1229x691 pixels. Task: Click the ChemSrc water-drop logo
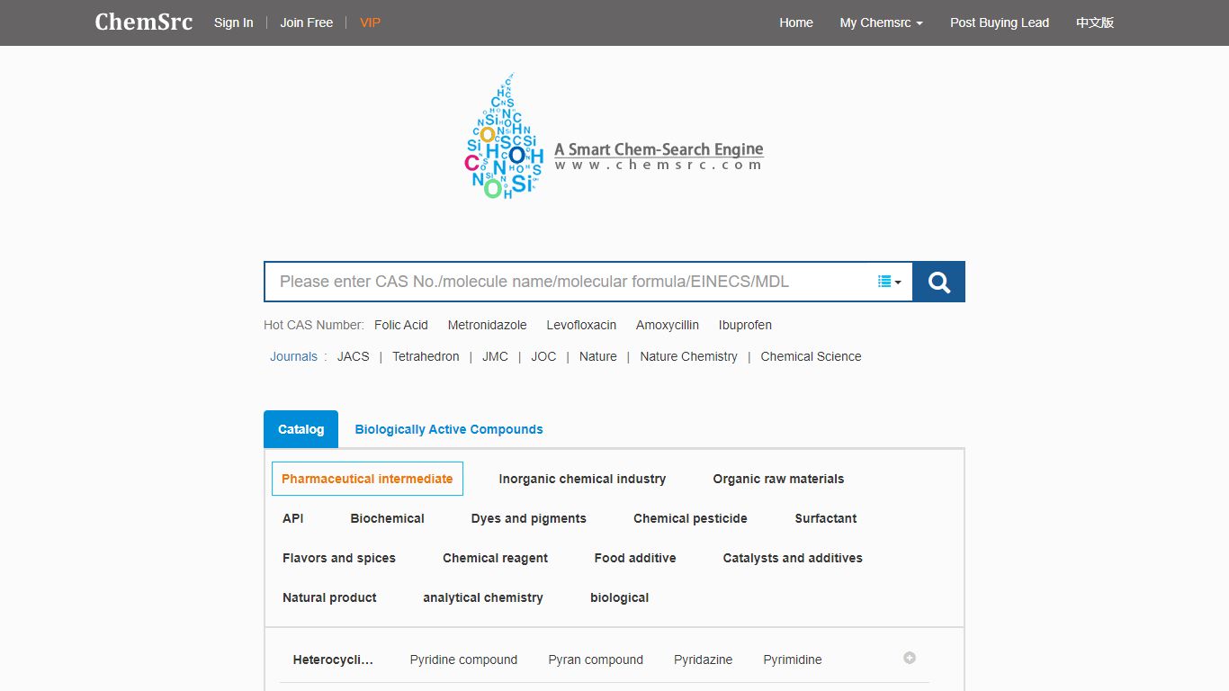point(504,136)
